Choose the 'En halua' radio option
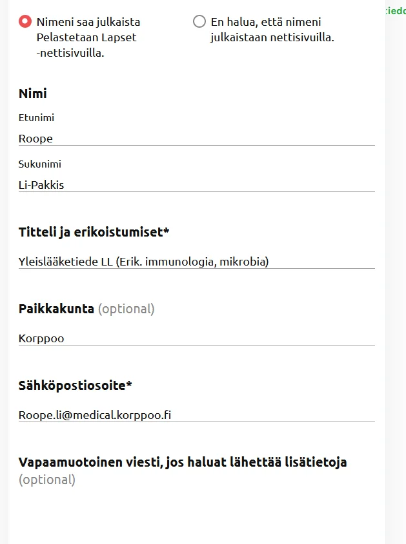Viewport: 406px width, 544px height. coord(199,22)
